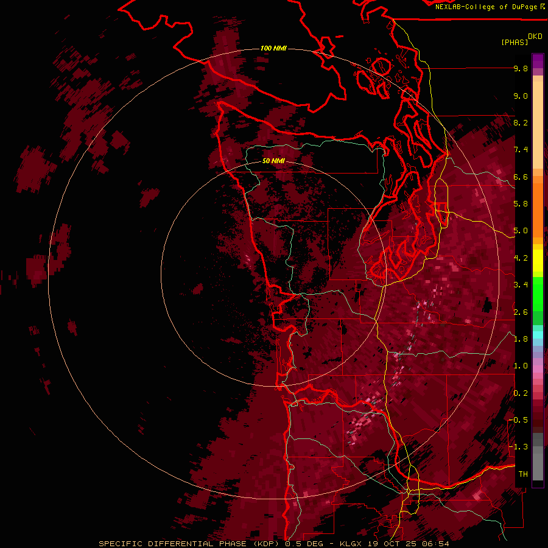Click the 0.5 DEG elevation angle text
Image resolution: width=548 pixels, height=548 pixels.
303,544
